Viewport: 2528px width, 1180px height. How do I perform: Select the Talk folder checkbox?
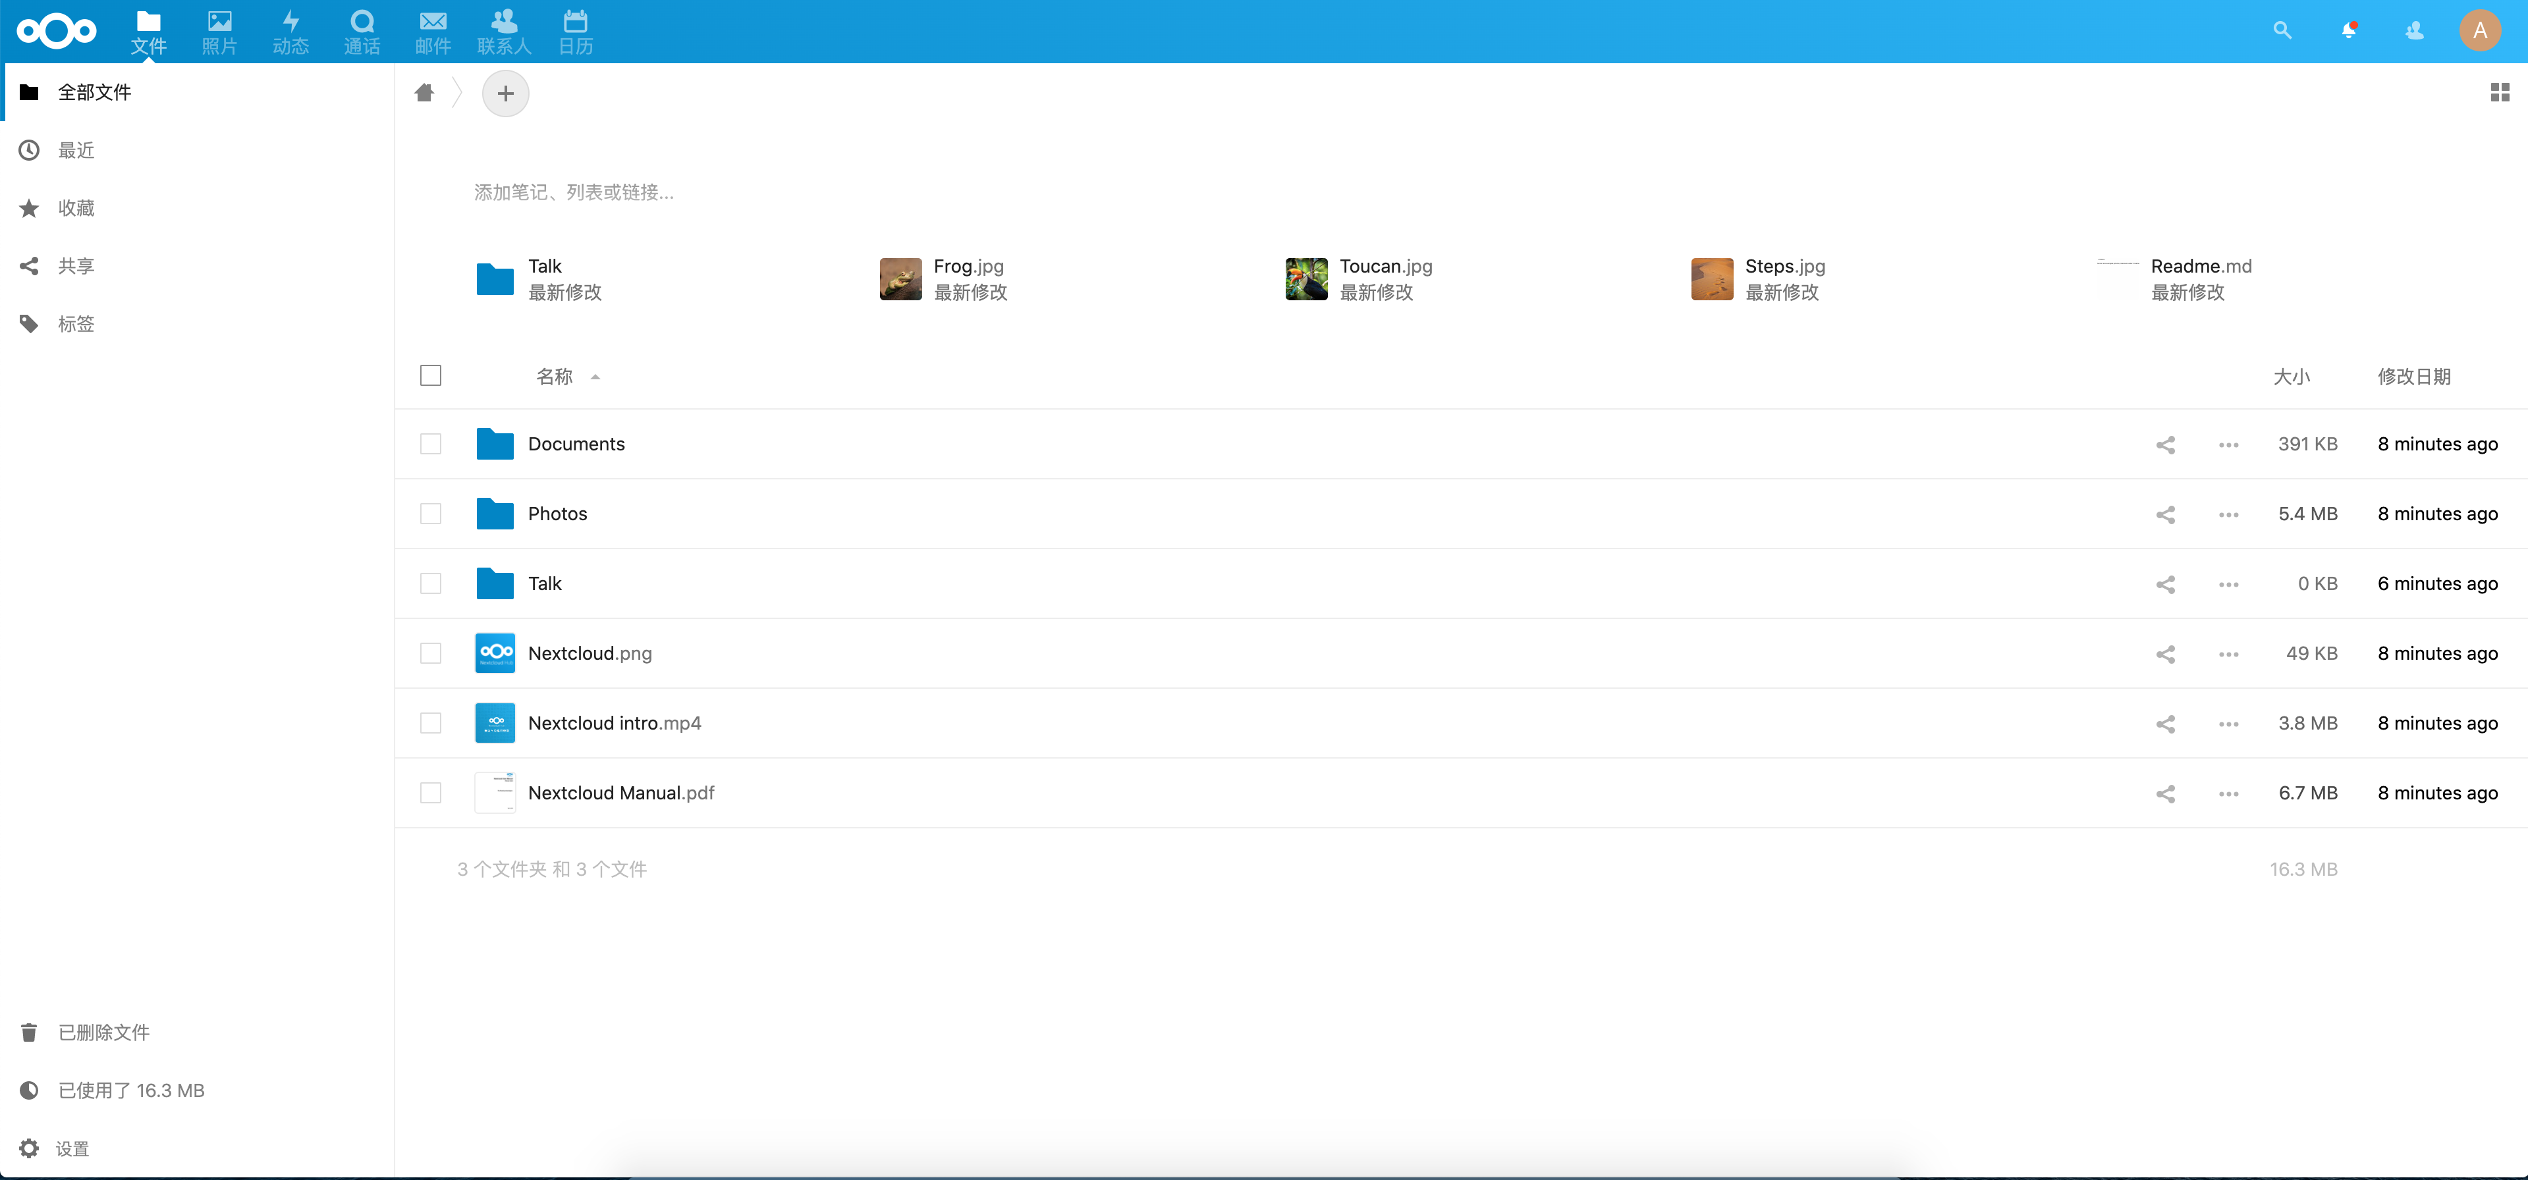[430, 583]
